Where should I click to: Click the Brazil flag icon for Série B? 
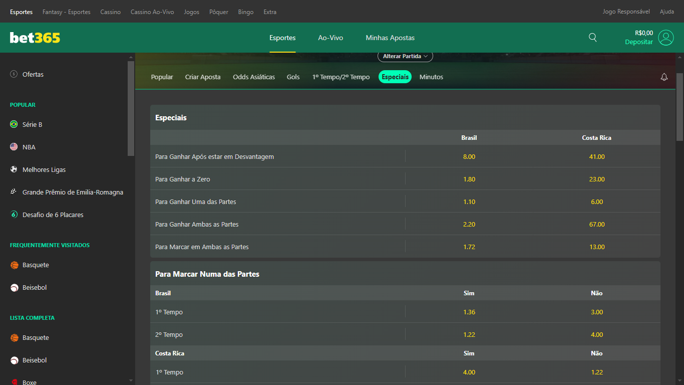[x=14, y=124]
